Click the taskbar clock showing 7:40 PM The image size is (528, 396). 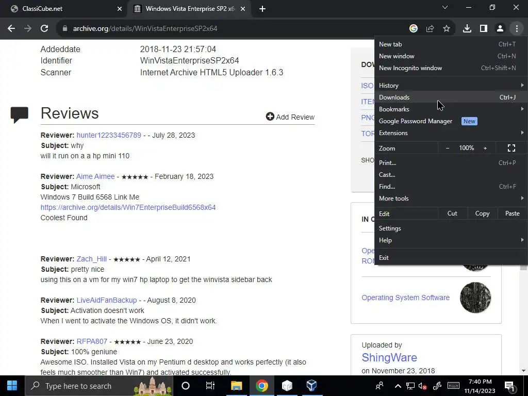480,386
